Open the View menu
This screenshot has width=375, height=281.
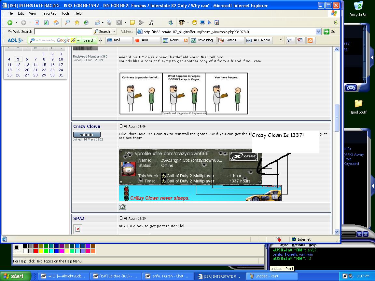[33, 13]
